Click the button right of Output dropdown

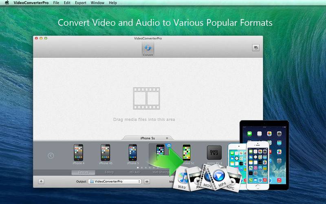click(x=147, y=182)
